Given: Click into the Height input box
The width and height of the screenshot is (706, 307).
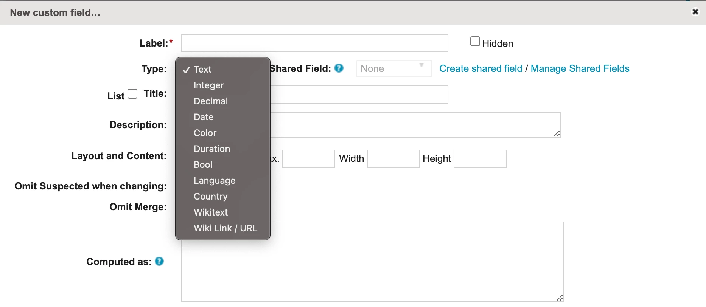Looking at the screenshot, I should click(x=480, y=159).
